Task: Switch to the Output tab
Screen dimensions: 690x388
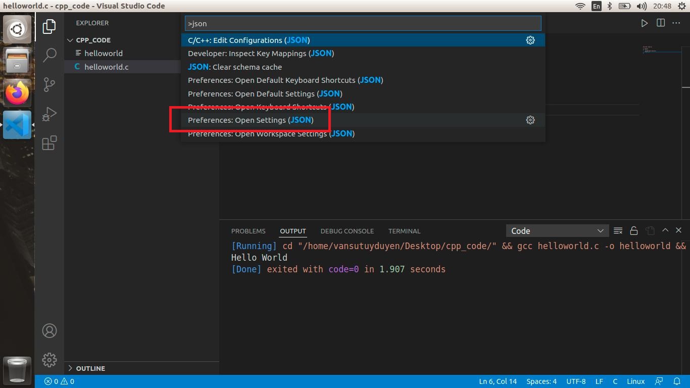Action: (x=293, y=231)
